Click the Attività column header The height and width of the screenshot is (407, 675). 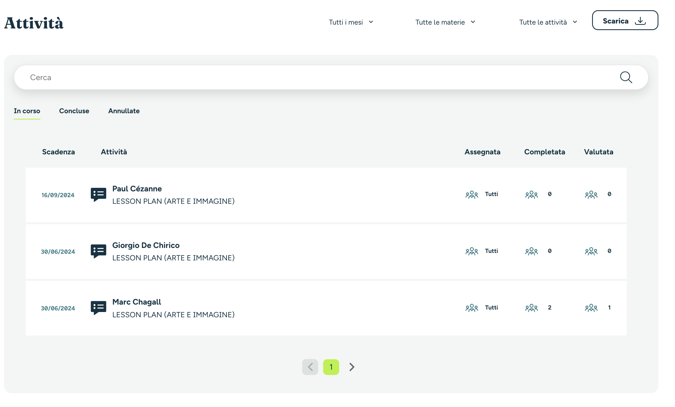click(x=114, y=152)
